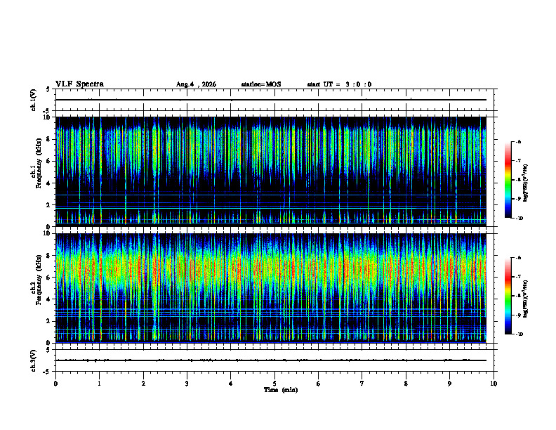This screenshot has height=430, width=556.
Task: Click the 'ch.1(V)' axis label
Action: (x=33, y=100)
